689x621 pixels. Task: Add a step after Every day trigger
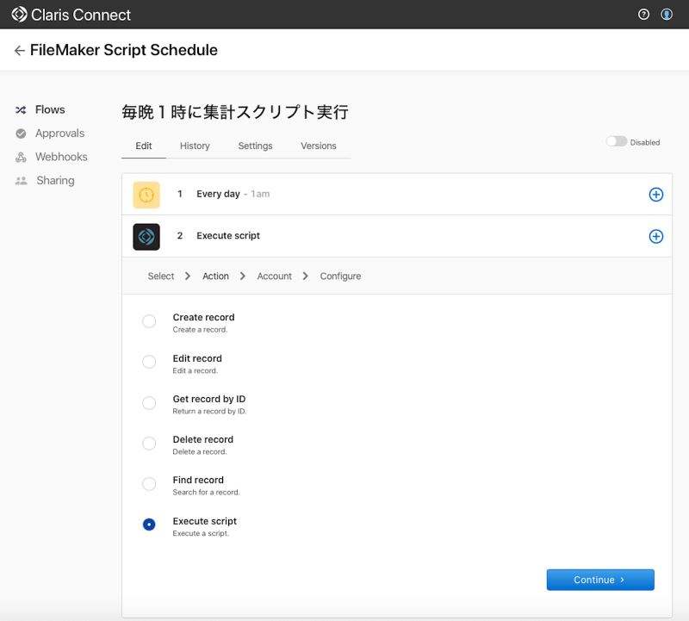click(x=655, y=195)
